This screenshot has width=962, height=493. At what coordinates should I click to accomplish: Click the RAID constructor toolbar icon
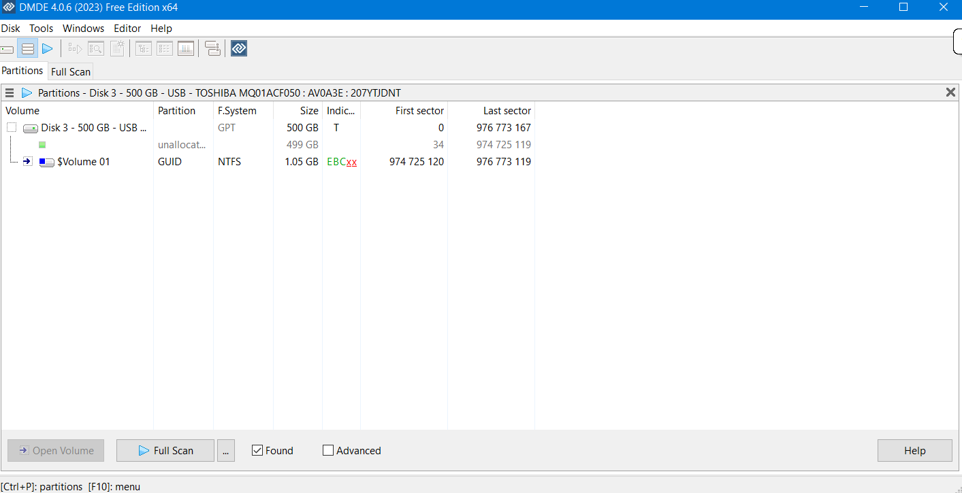[212, 49]
